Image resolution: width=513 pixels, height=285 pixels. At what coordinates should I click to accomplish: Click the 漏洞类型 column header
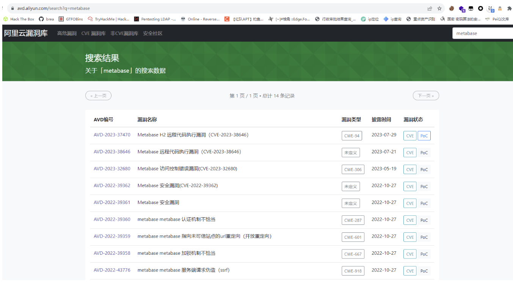pyautogui.click(x=351, y=120)
